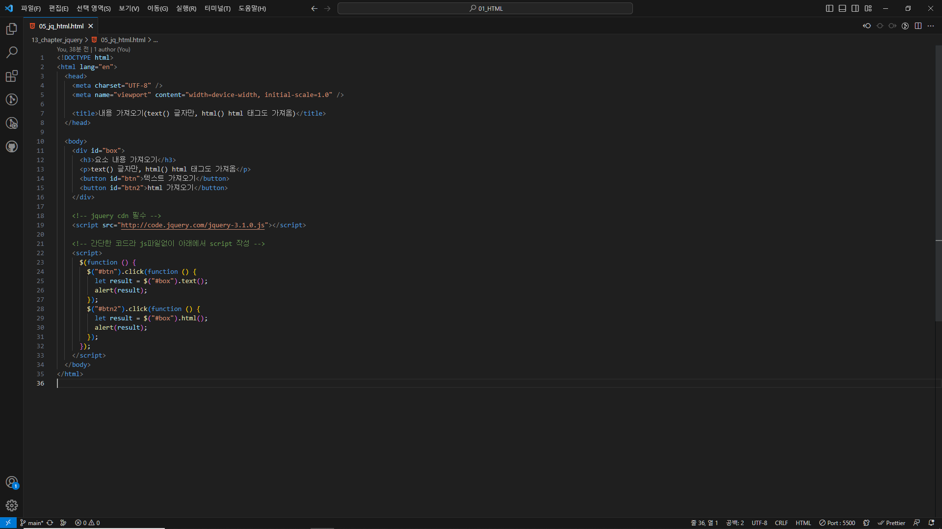
Task: Open the Extensions view
Action: coord(12,76)
